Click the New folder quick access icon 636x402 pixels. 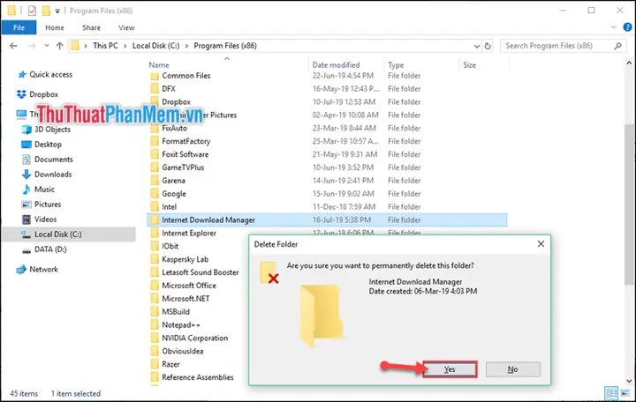pyautogui.click(x=46, y=11)
